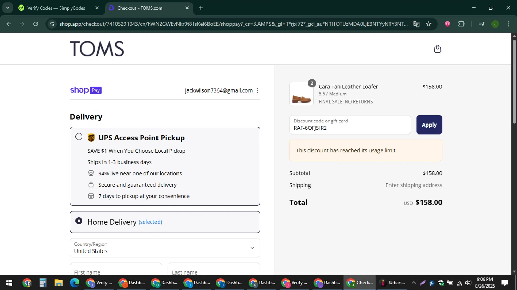Click the Cara Tan Leather Loafer thumbnail
This screenshot has height=290, width=517.
301,94
